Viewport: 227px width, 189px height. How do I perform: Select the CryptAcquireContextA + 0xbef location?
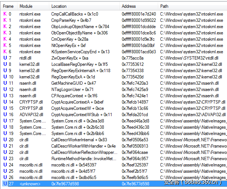pos(77,102)
